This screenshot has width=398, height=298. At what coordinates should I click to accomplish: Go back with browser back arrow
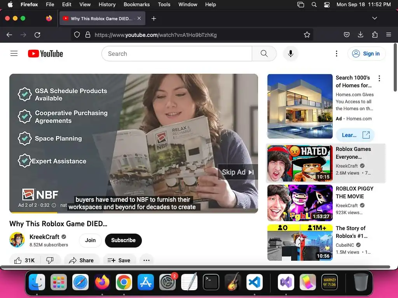click(x=9, y=35)
